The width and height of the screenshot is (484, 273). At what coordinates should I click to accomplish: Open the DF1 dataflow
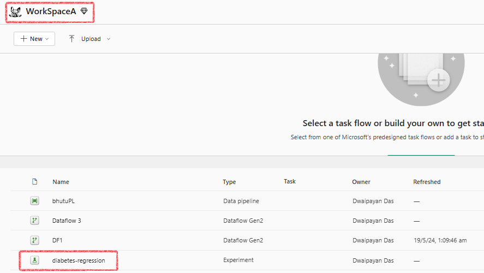57,240
